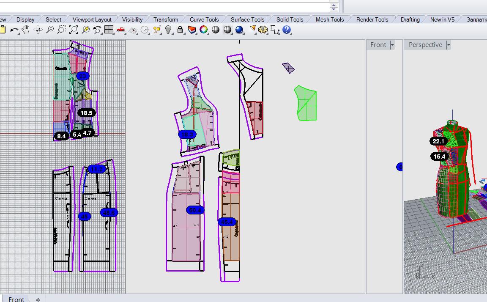487x302 pixels.
Task: Open the Mesh Tools tab
Action: coord(329,19)
